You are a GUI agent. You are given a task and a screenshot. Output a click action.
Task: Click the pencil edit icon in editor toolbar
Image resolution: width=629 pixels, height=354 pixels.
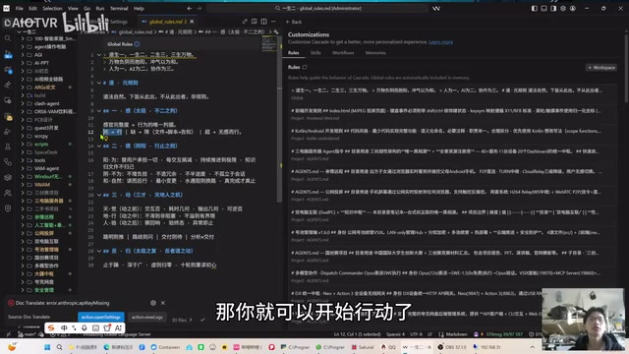[x=245, y=22]
